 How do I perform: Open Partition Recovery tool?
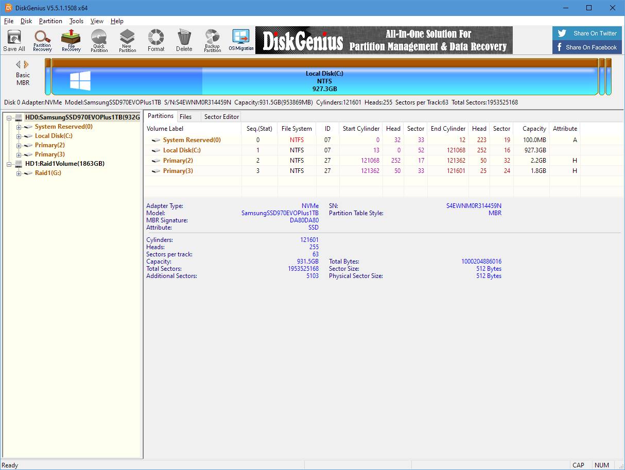pos(42,41)
